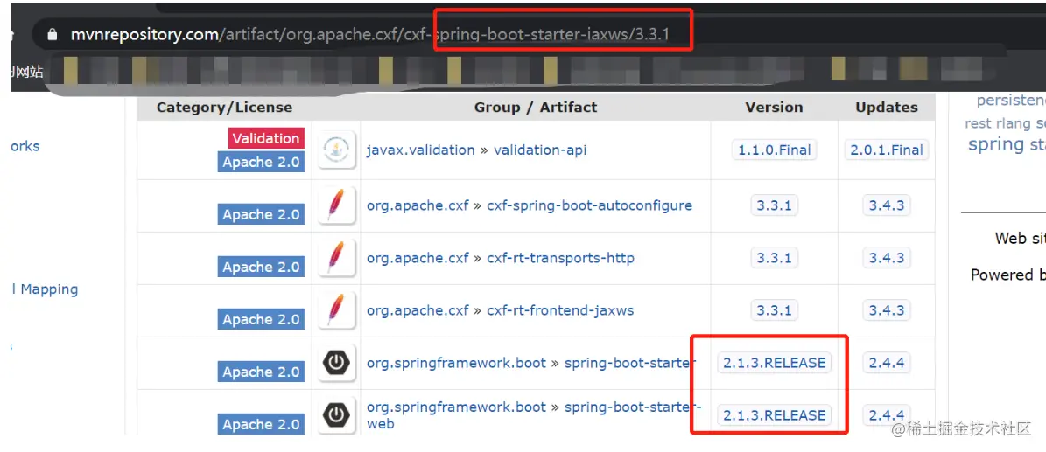This screenshot has width=1046, height=452.
Task: Click the power icon beside spring-boot-starter row
Action: 335,364
